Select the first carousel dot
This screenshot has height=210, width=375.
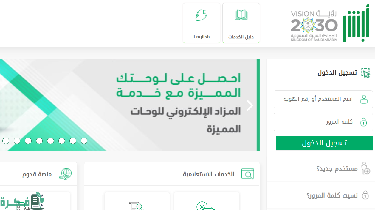click(x=6, y=141)
